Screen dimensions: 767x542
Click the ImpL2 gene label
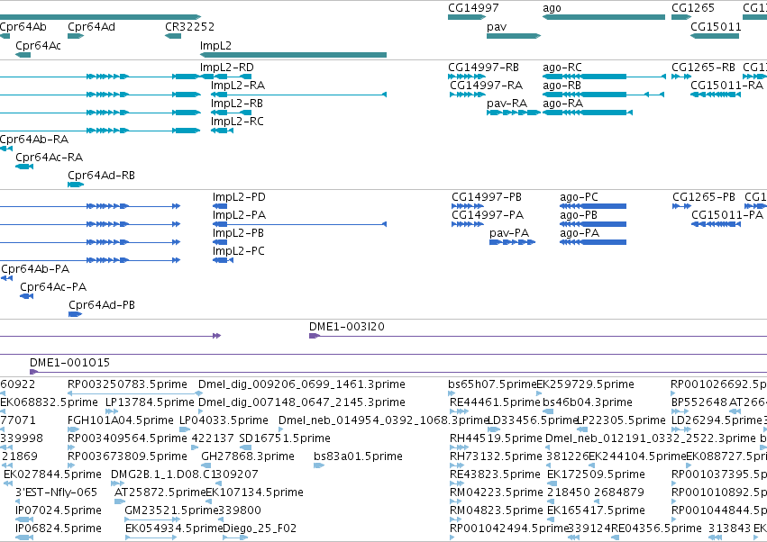(215, 45)
